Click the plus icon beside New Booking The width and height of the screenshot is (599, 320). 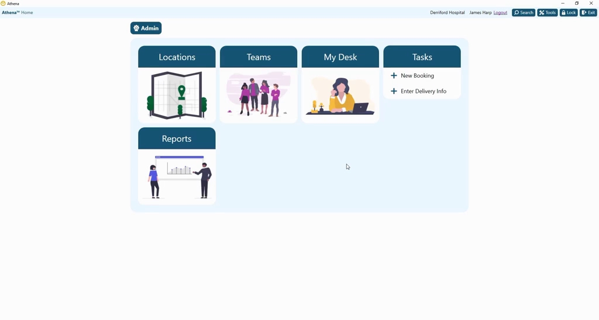pyautogui.click(x=394, y=75)
